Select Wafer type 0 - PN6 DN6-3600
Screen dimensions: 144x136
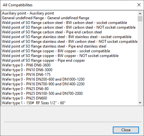tap(26, 65)
